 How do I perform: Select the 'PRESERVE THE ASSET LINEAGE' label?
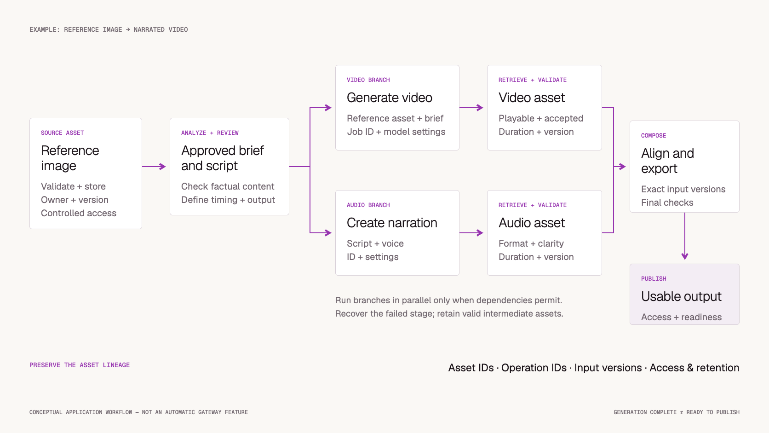[x=80, y=365]
